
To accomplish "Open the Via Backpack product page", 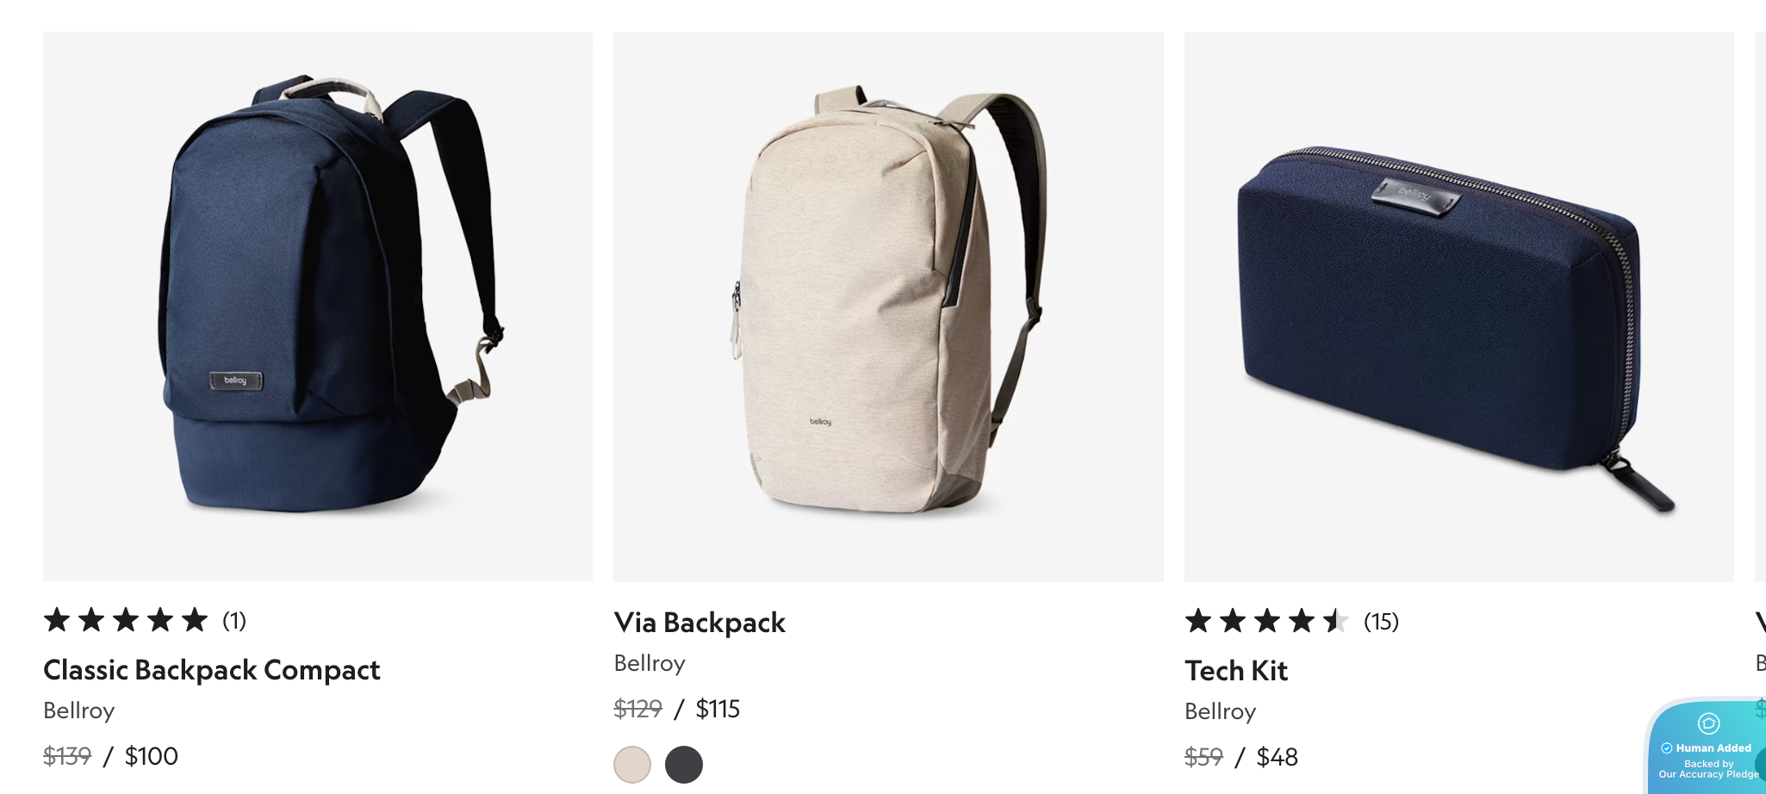I will tap(699, 622).
